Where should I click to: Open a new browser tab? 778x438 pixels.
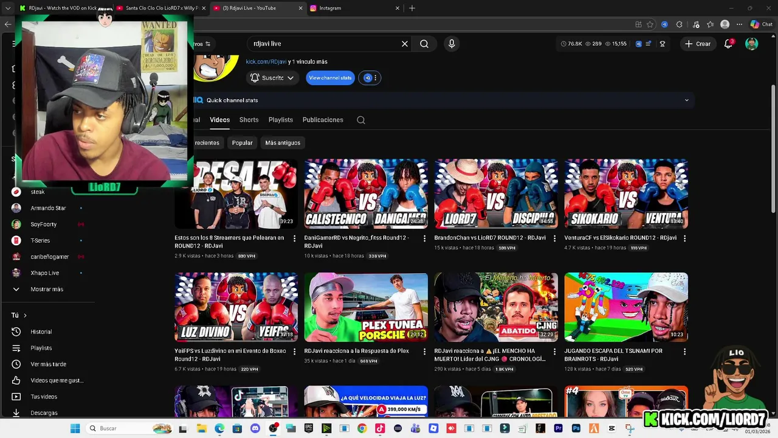pos(412,8)
